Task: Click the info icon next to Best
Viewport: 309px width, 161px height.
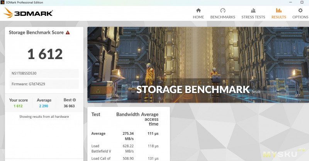Action: pyautogui.click(x=74, y=100)
